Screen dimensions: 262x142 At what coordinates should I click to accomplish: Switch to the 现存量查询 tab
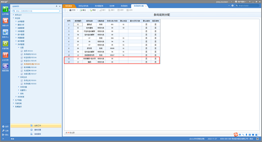point(99,6)
